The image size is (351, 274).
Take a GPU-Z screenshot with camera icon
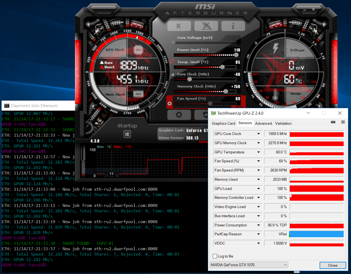[x=333, y=122]
